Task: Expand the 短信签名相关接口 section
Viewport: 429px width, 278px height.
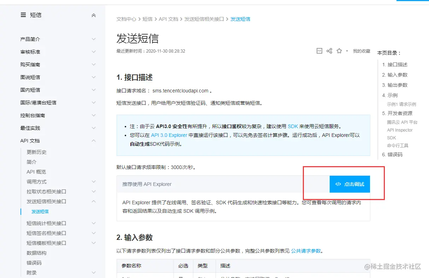Action: (x=45, y=233)
